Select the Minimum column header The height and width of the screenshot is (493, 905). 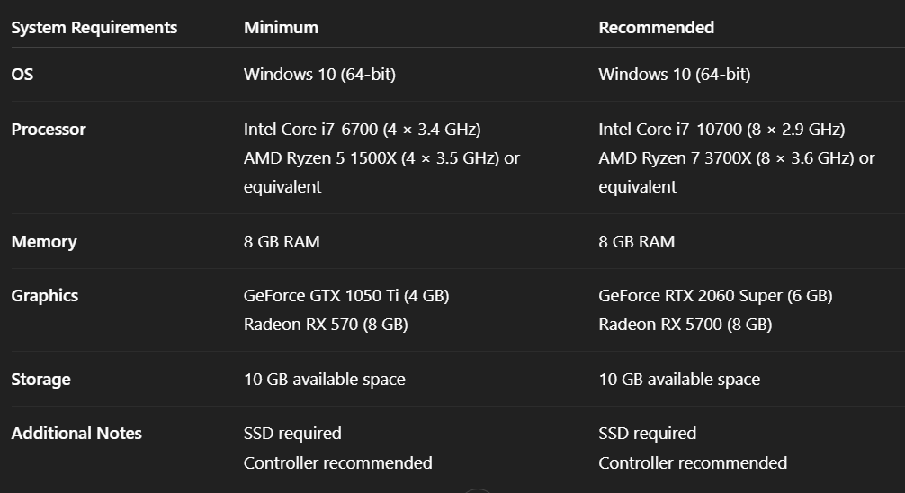tap(281, 28)
